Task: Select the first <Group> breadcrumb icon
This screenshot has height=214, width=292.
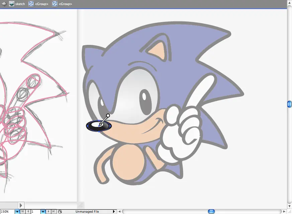Action: click(x=31, y=4)
